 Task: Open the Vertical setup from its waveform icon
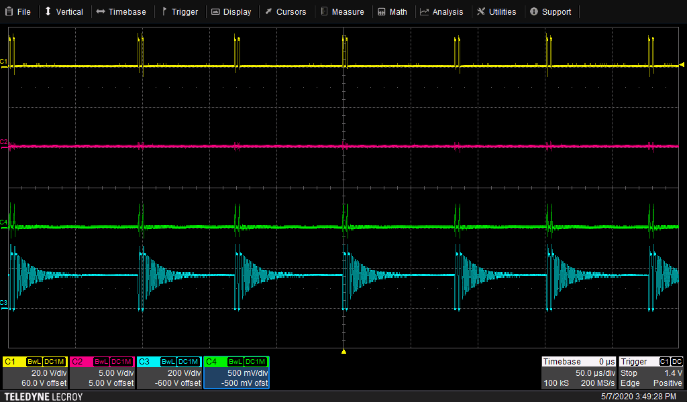47,11
